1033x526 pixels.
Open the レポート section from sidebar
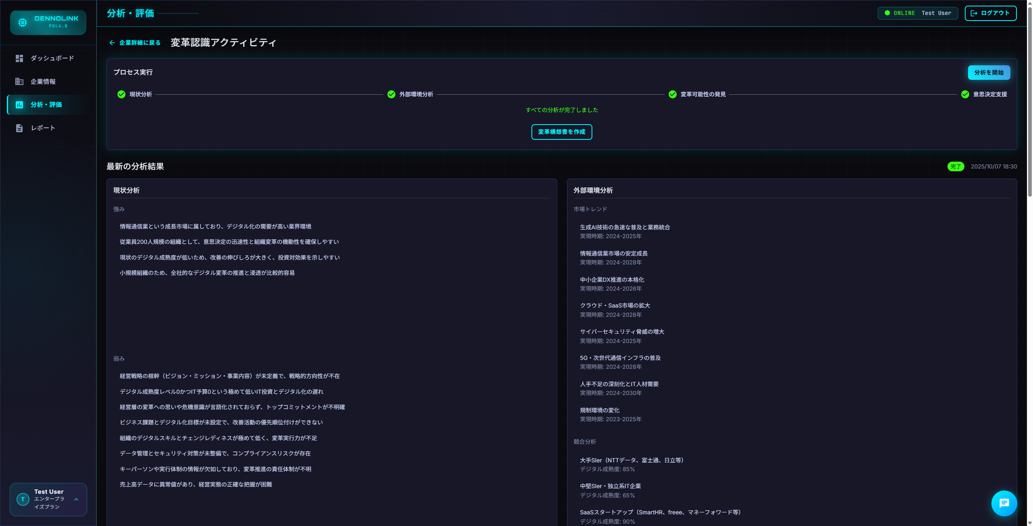pos(43,128)
